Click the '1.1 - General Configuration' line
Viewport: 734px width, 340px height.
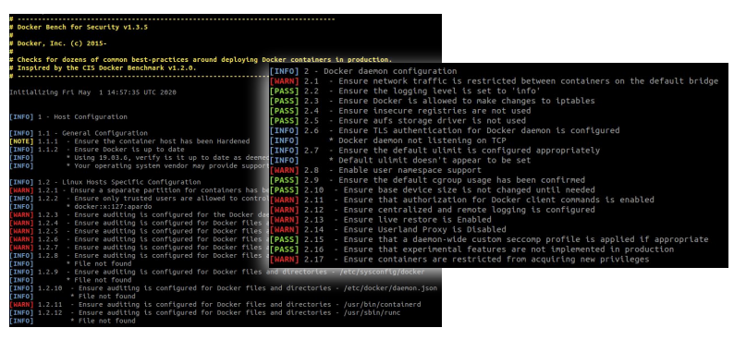[x=79, y=133]
